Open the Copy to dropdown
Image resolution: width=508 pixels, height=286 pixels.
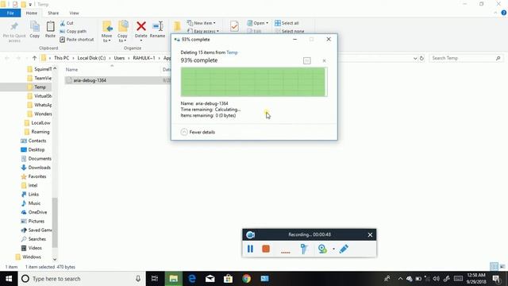click(x=122, y=38)
